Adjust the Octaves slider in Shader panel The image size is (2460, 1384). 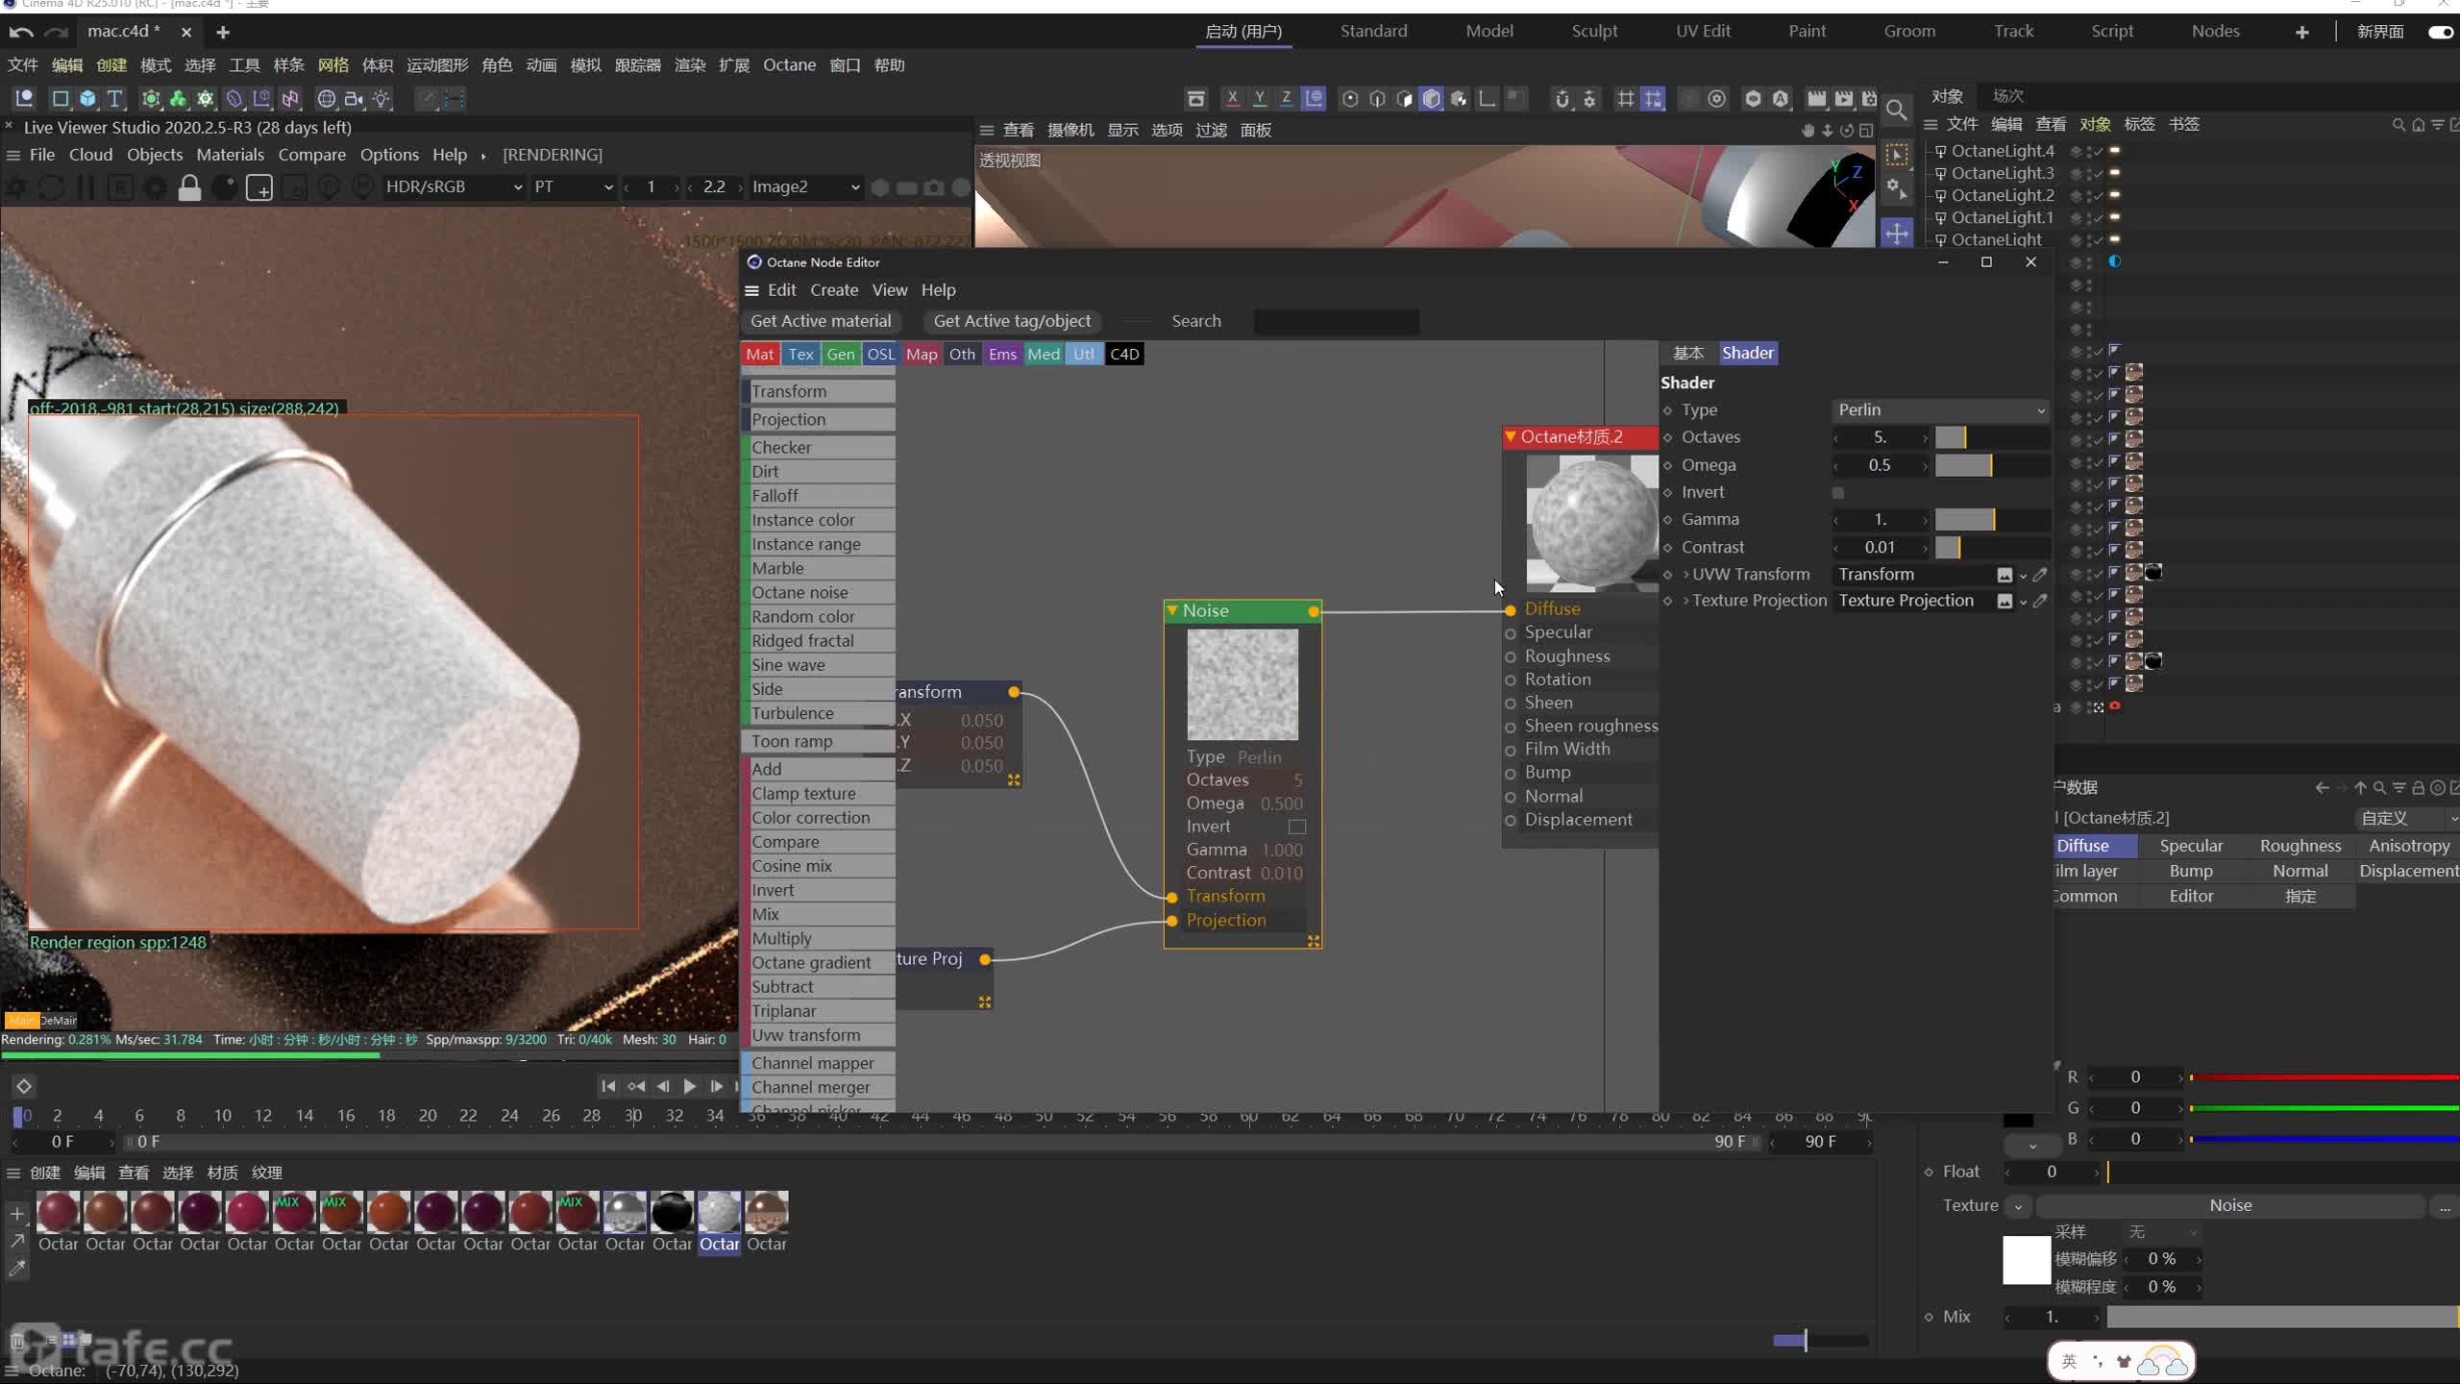coord(1991,438)
